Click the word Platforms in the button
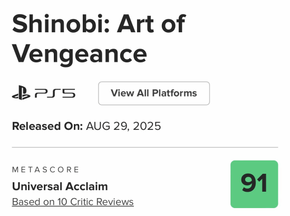Screen dimensions: 290x216 175,93
